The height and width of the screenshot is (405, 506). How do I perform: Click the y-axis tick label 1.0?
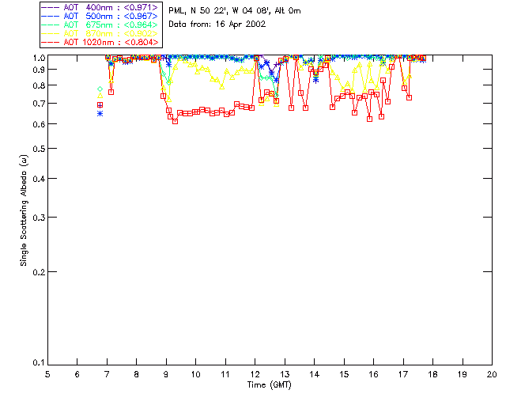39,58
